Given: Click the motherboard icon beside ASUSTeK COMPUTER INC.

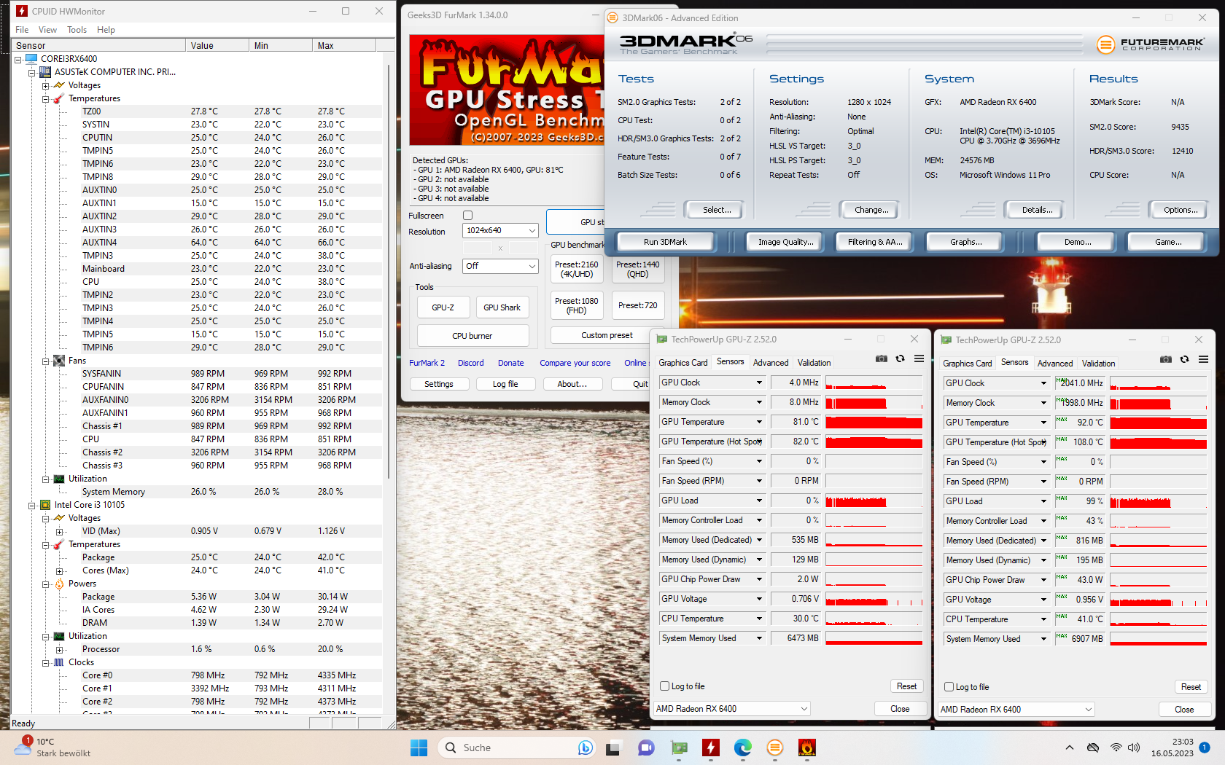Looking at the screenshot, I should (x=44, y=72).
